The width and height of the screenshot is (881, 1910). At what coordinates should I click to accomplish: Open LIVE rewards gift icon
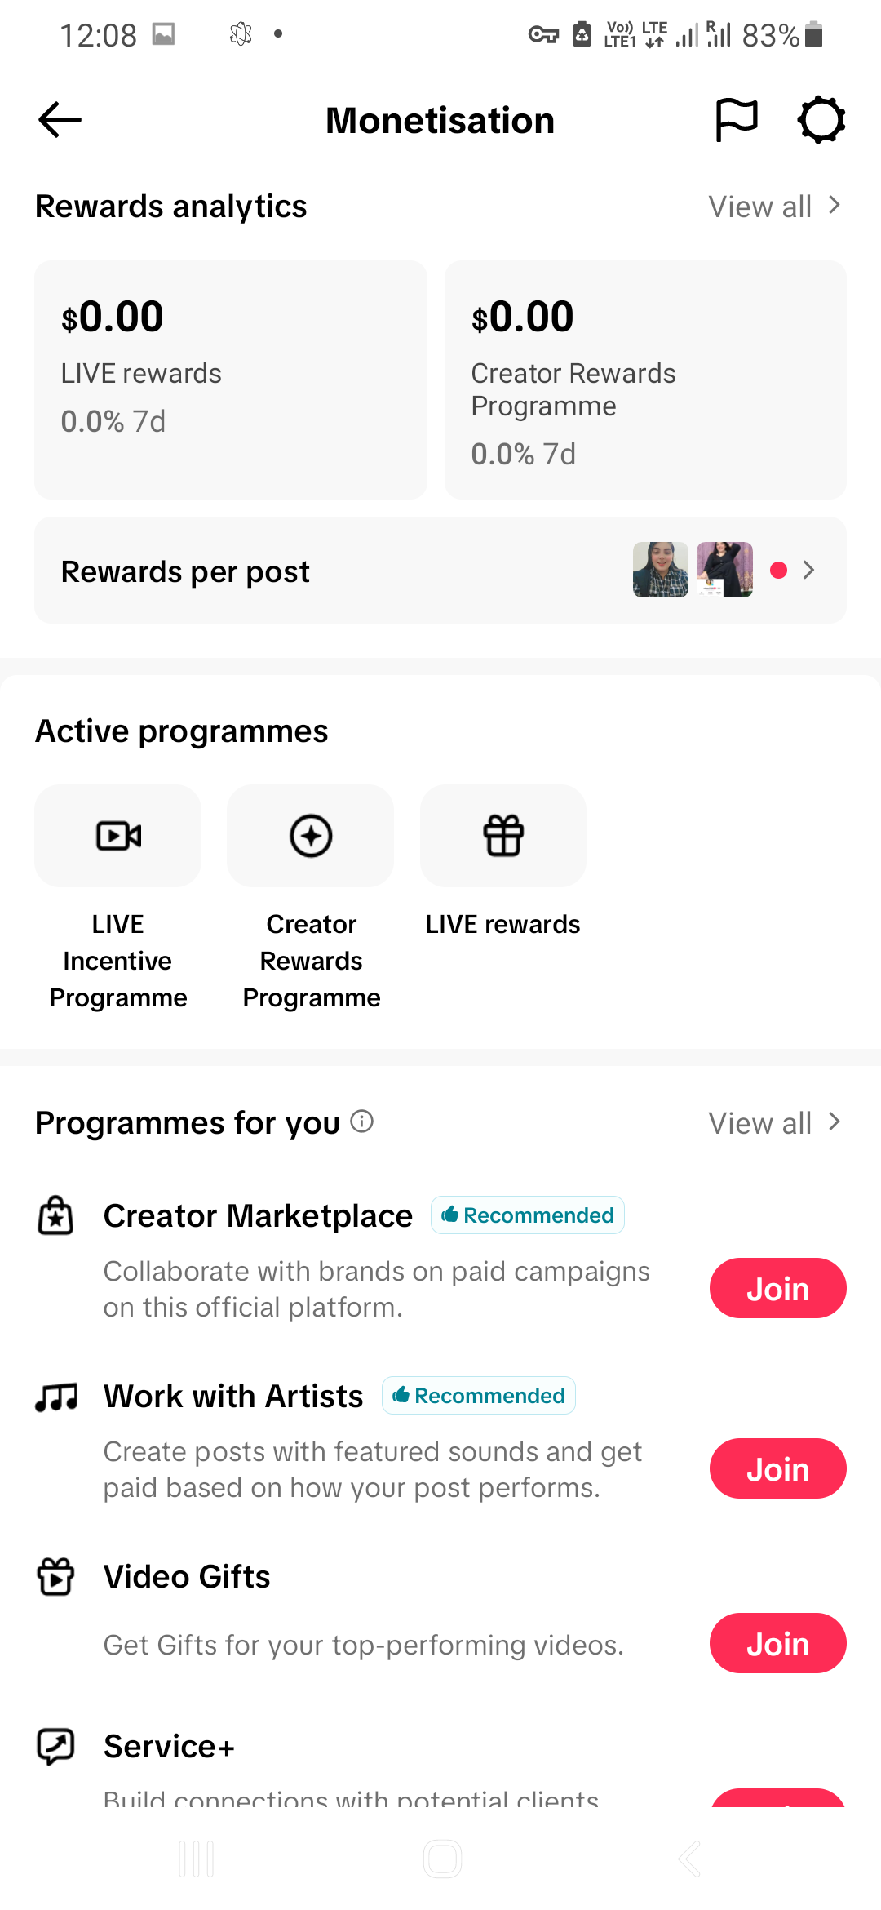tap(503, 836)
